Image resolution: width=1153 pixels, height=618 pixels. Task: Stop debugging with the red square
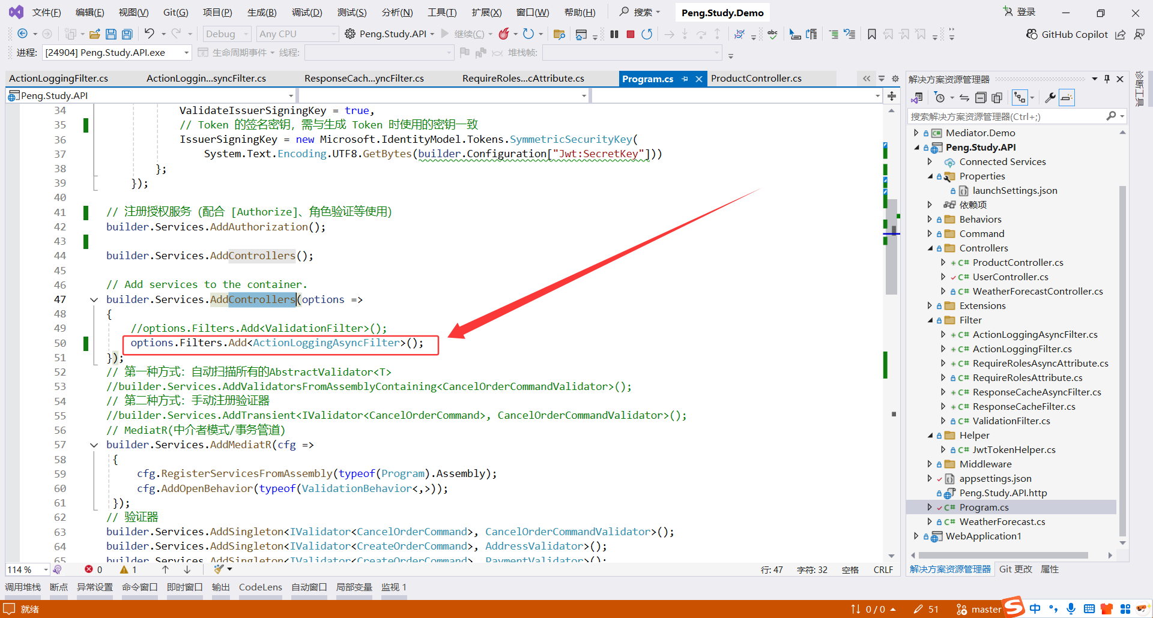click(x=630, y=34)
